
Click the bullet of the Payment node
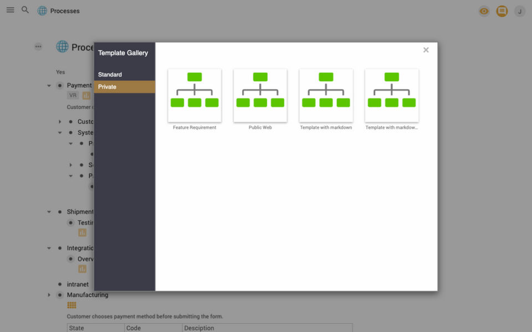[60, 86]
